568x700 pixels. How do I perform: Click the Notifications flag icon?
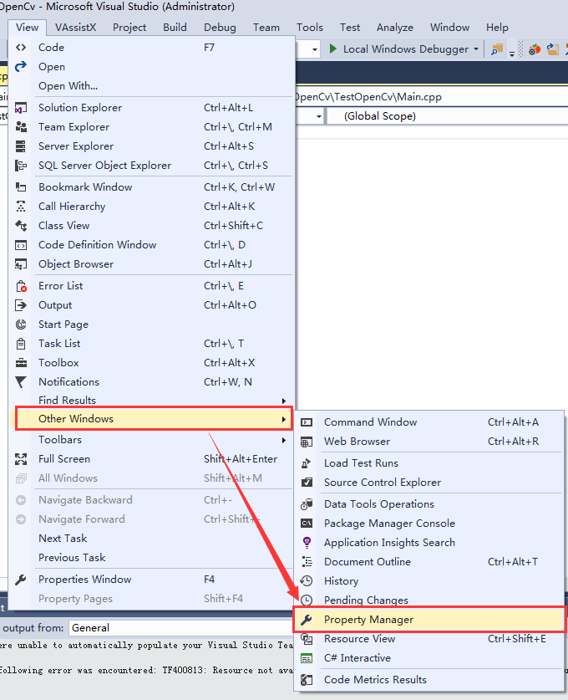(21, 381)
